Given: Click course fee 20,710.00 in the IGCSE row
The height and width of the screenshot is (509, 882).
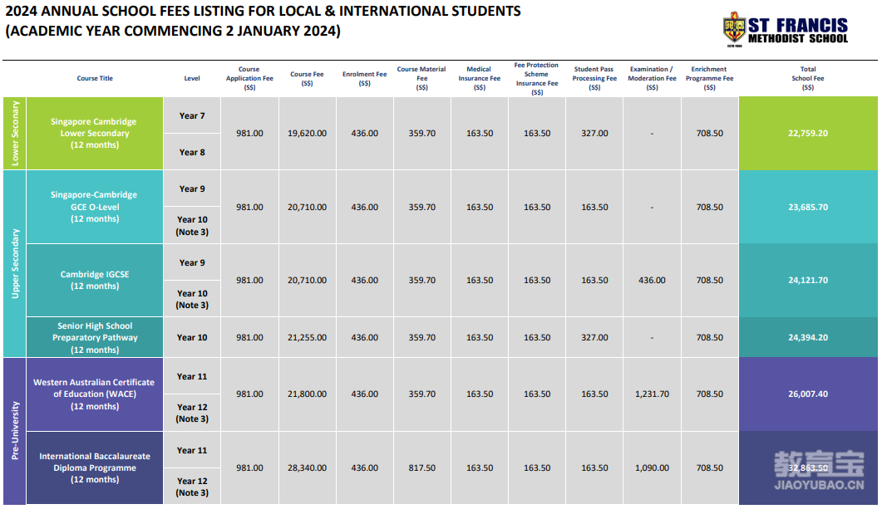Looking at the screenshot, I should point(307,280).
